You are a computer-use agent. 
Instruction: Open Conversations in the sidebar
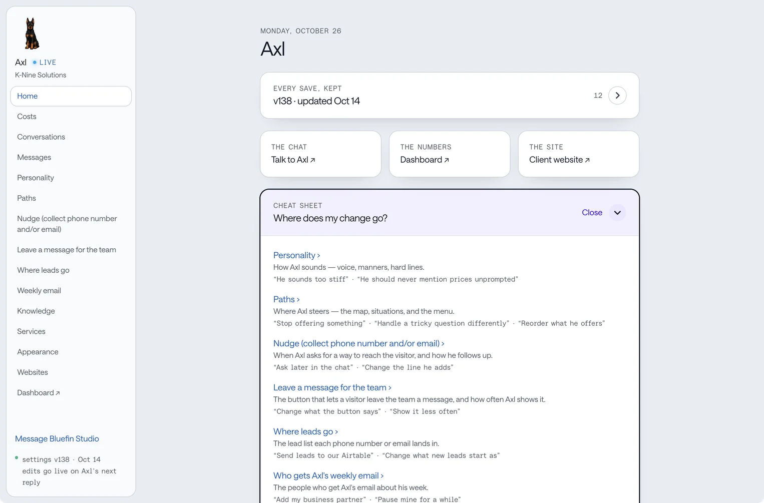71,137
